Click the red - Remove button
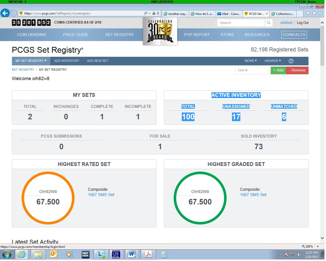The image size is (326, 261). [297, 70]
